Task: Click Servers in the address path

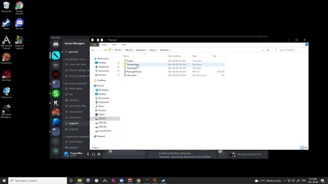Action: tap(153, 50)
